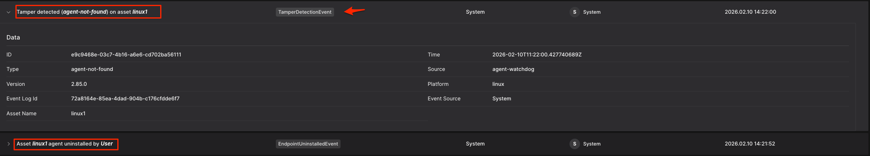Image resolution: width=870 pixels, height=156 pixels.
Task: Select Asset Name value linux1
Action: pyautogui.click(x=78, y=114)
